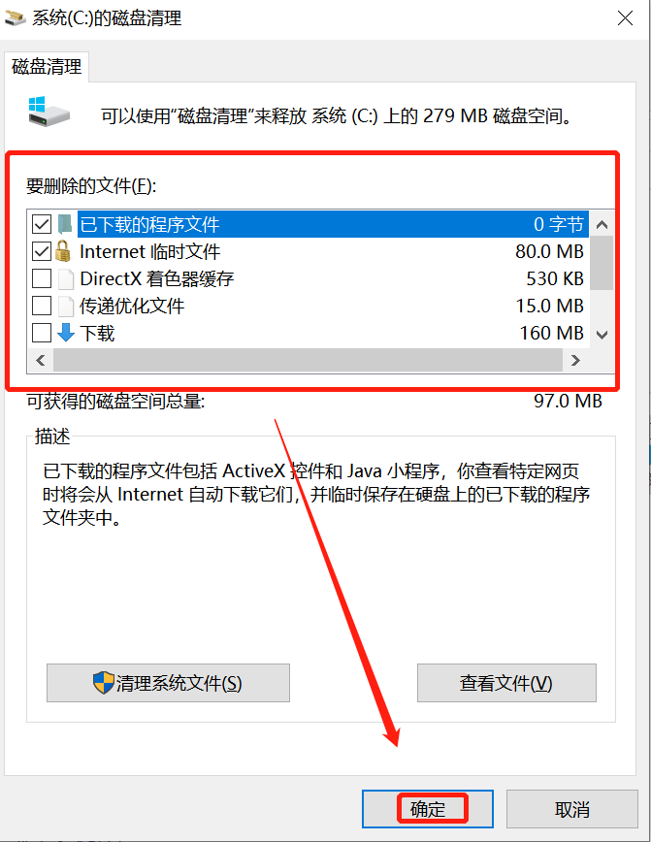
Task: Click the 查看文件(V) button
Action: 506,683
